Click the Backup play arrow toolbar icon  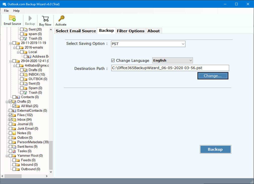click(30, 18)
